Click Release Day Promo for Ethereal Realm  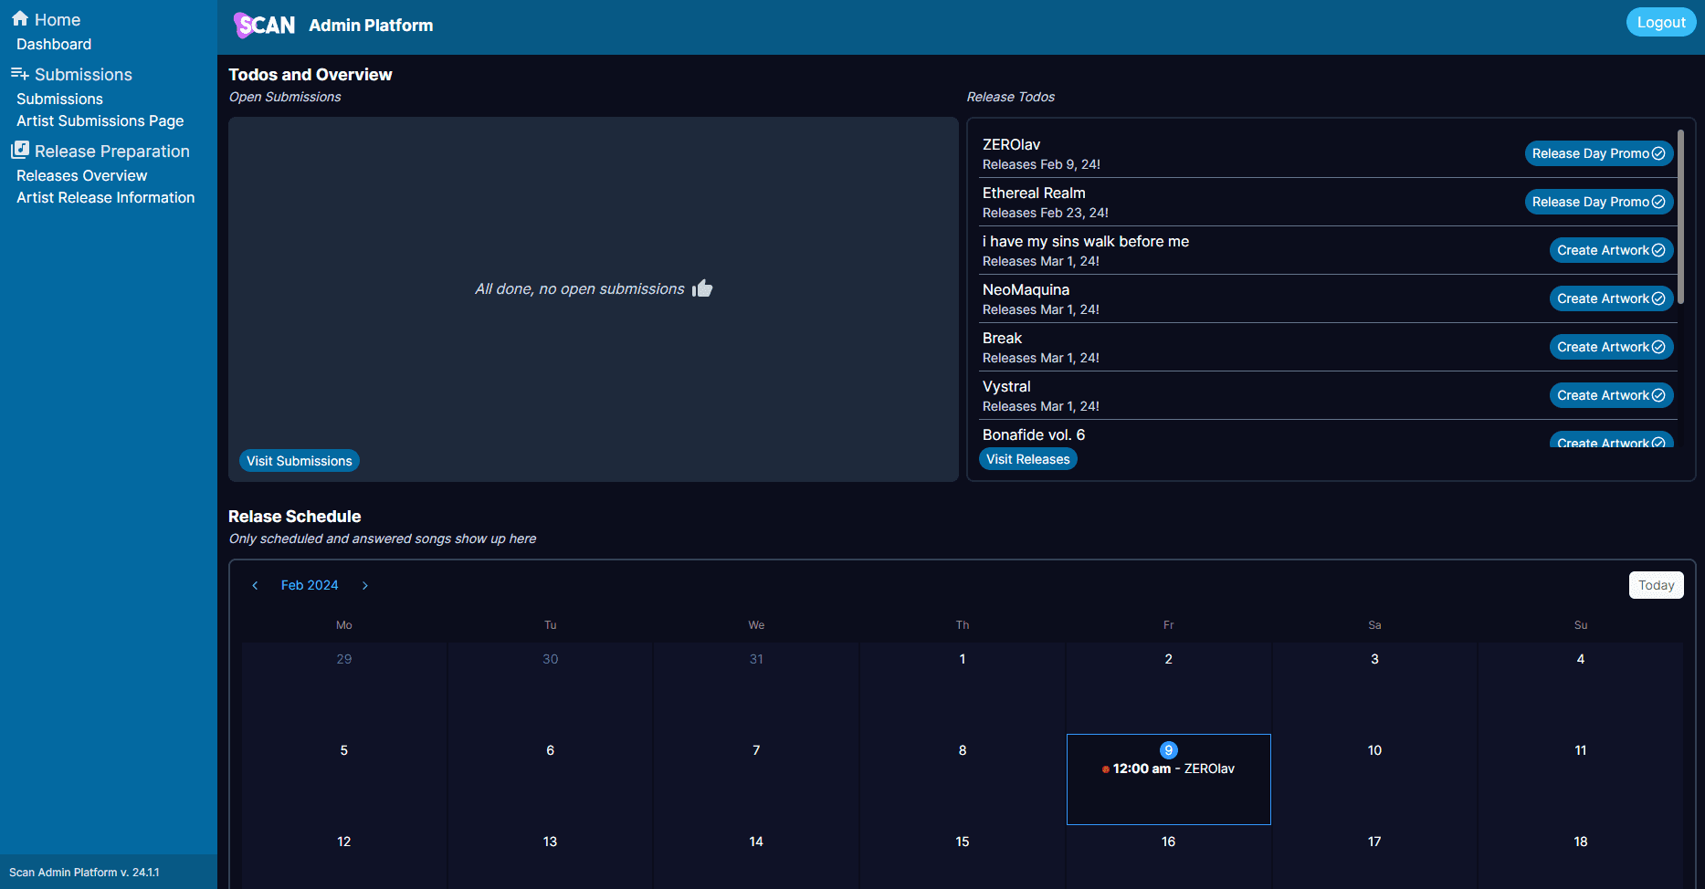[x=1598, y=202]
